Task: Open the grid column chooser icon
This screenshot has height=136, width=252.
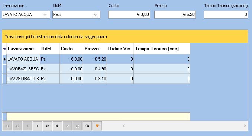Action: [4, 48]
